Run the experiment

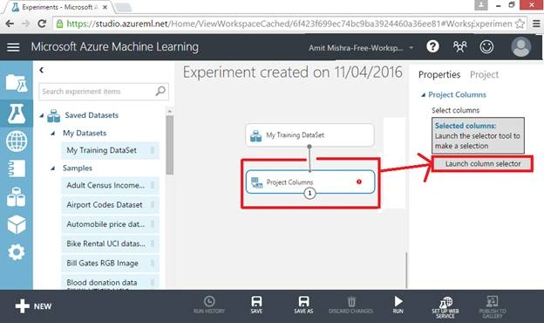(398, 305)
